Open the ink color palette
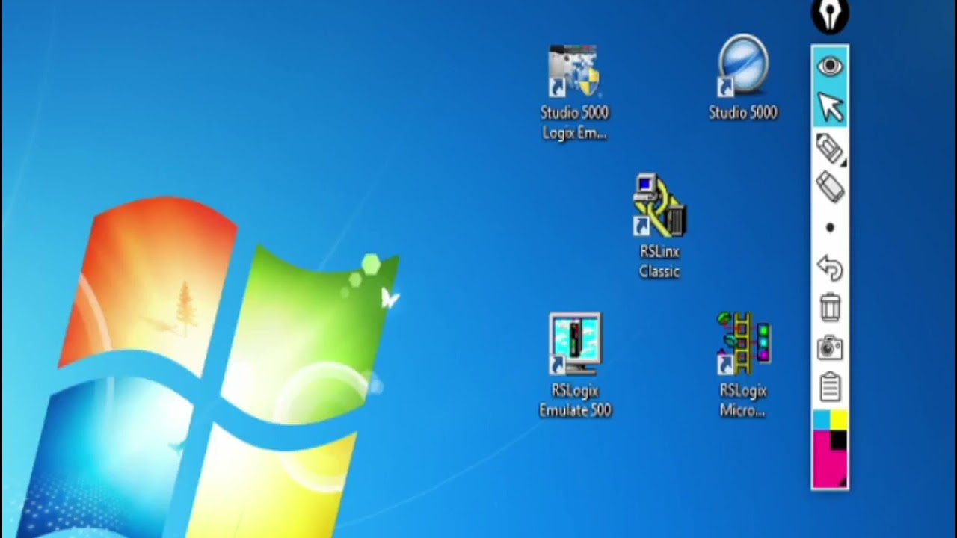This screenshot has width=957, height=538. point(830,449)
